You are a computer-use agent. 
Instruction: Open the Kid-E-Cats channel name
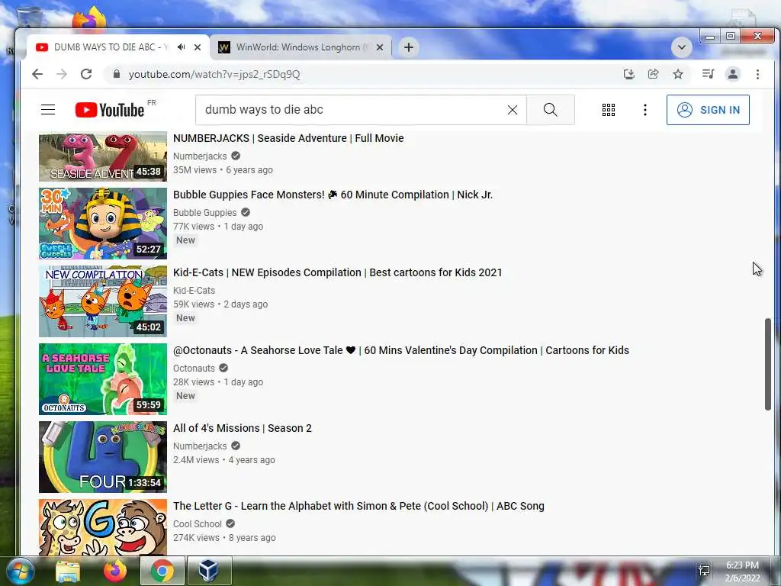(194, 290)
